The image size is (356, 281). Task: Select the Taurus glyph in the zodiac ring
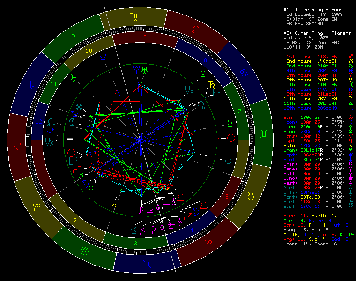pos(251,196)
